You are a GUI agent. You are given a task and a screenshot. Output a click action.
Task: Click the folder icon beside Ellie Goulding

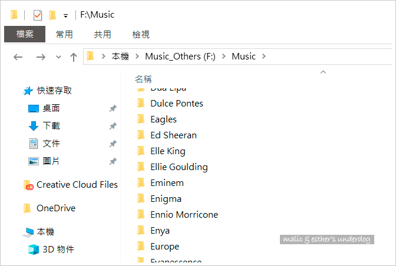pos(141,167)
